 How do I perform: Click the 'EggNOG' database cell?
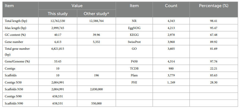(x=134, y=28)
